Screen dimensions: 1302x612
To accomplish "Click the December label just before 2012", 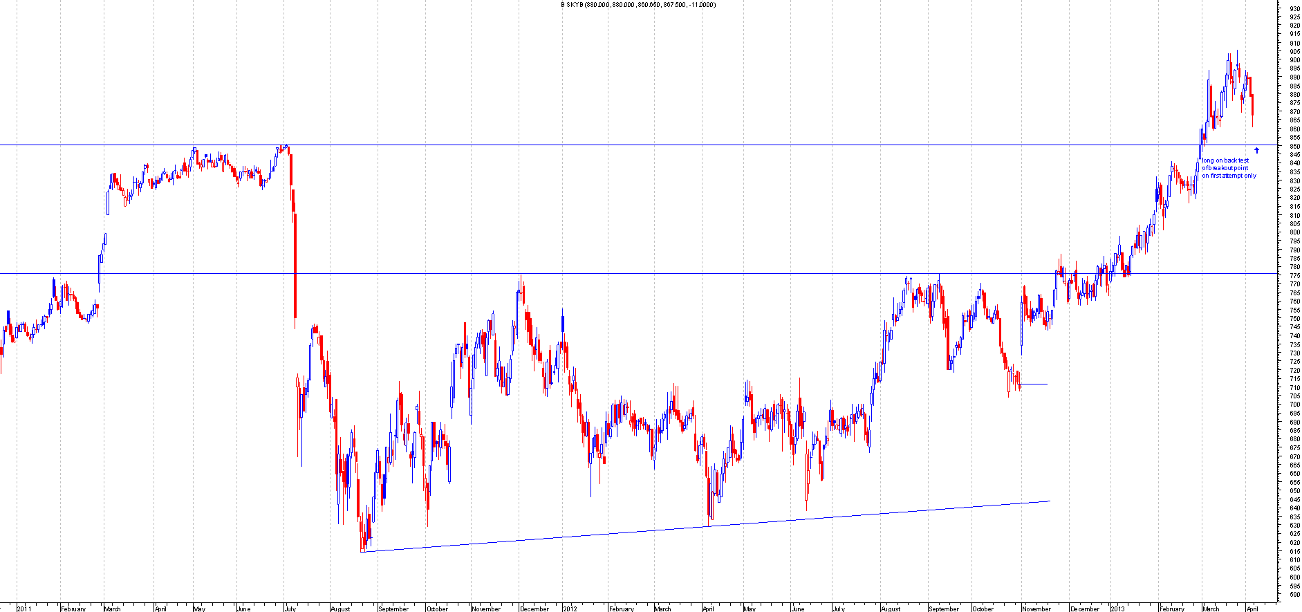I will (x=534, y=609).
